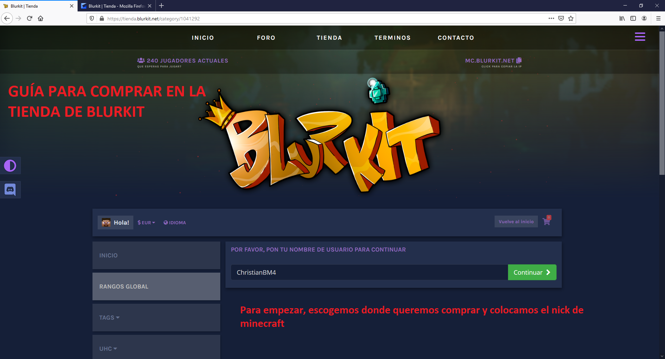Close the Blurkit Tienda Mozilla Firefox tab
The height and width of the screenshot is (359, 665).
(x=150, y=6)
